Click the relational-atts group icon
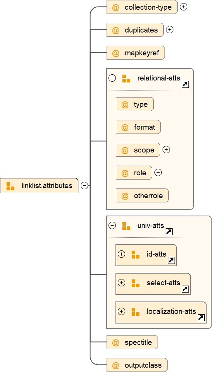 tap(126, 79)
